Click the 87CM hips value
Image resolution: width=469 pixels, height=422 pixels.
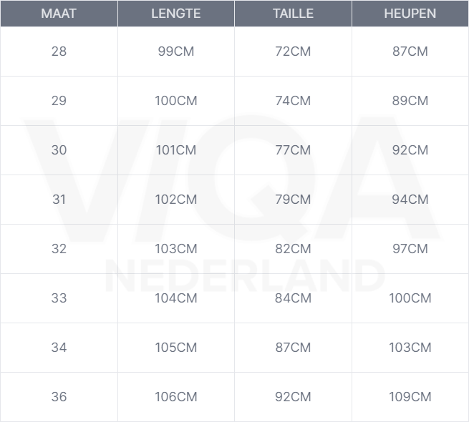click(x=410, y=51)
